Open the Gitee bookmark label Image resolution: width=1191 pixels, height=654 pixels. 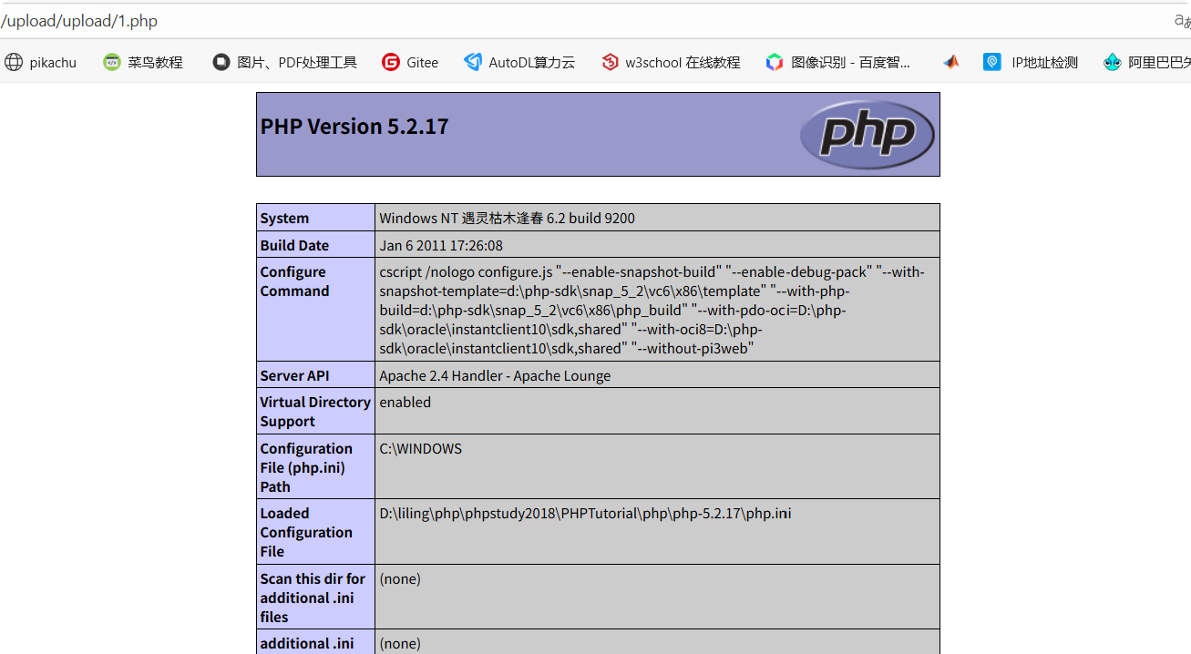[423, 63]
